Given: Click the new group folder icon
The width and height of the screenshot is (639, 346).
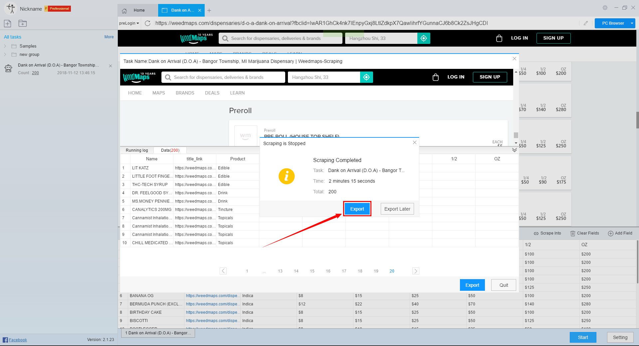Looking at the screenshot, I should tap(23, 23).
